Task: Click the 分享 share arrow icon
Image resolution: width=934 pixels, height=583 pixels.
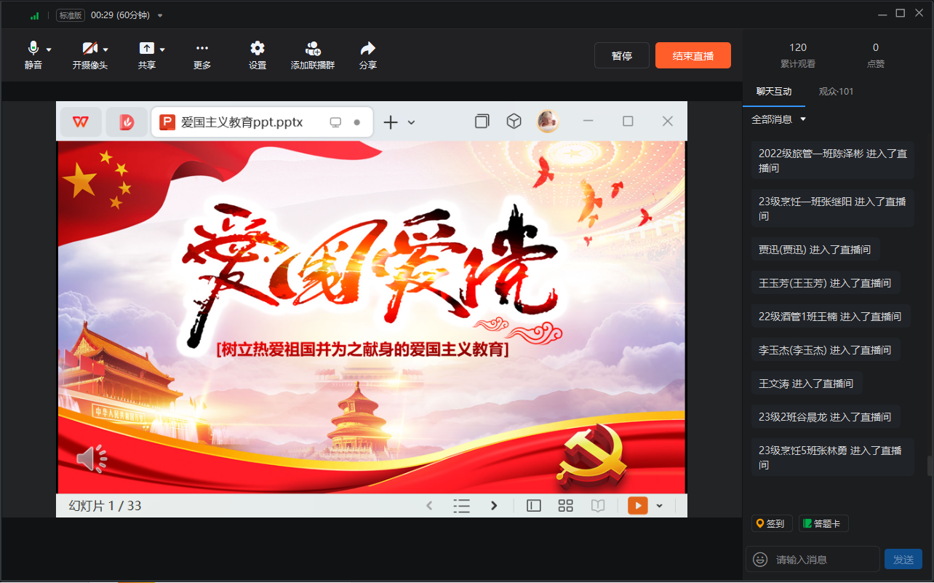Action: [x=368, y=49]
